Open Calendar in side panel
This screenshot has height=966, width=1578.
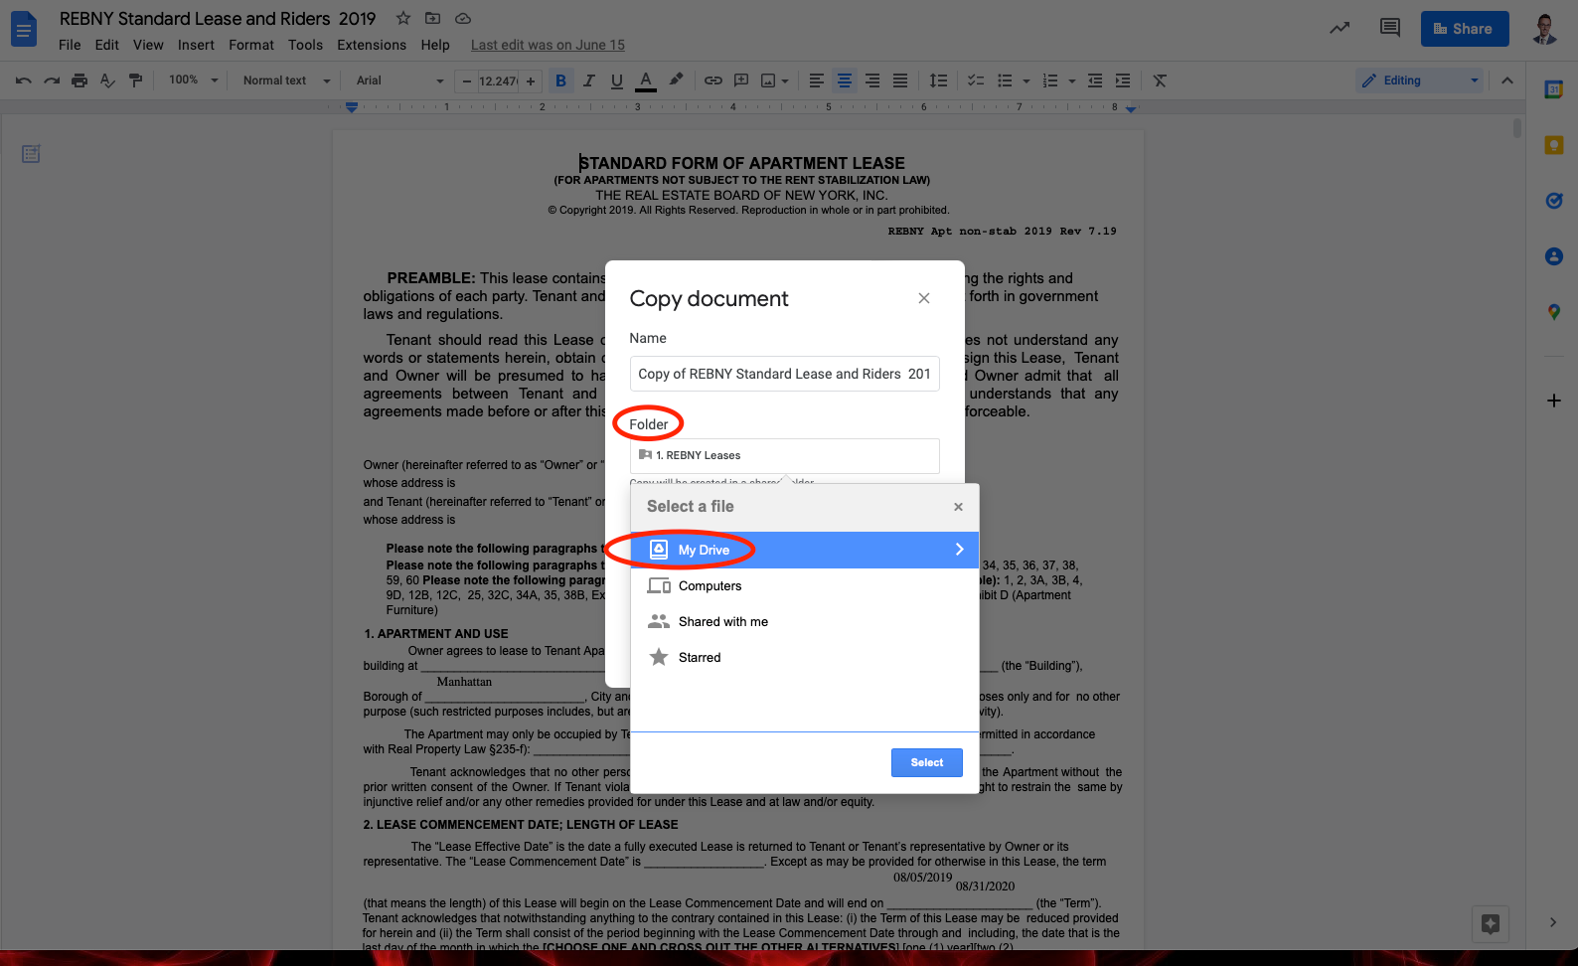tap(1554, 89)
